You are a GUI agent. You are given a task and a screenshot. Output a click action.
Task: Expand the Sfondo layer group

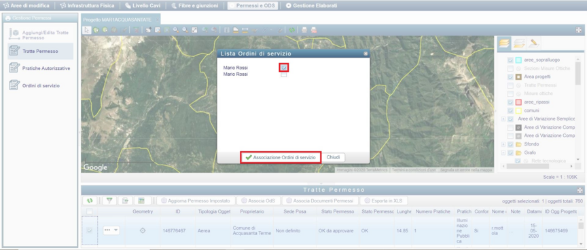click(503, 144)
